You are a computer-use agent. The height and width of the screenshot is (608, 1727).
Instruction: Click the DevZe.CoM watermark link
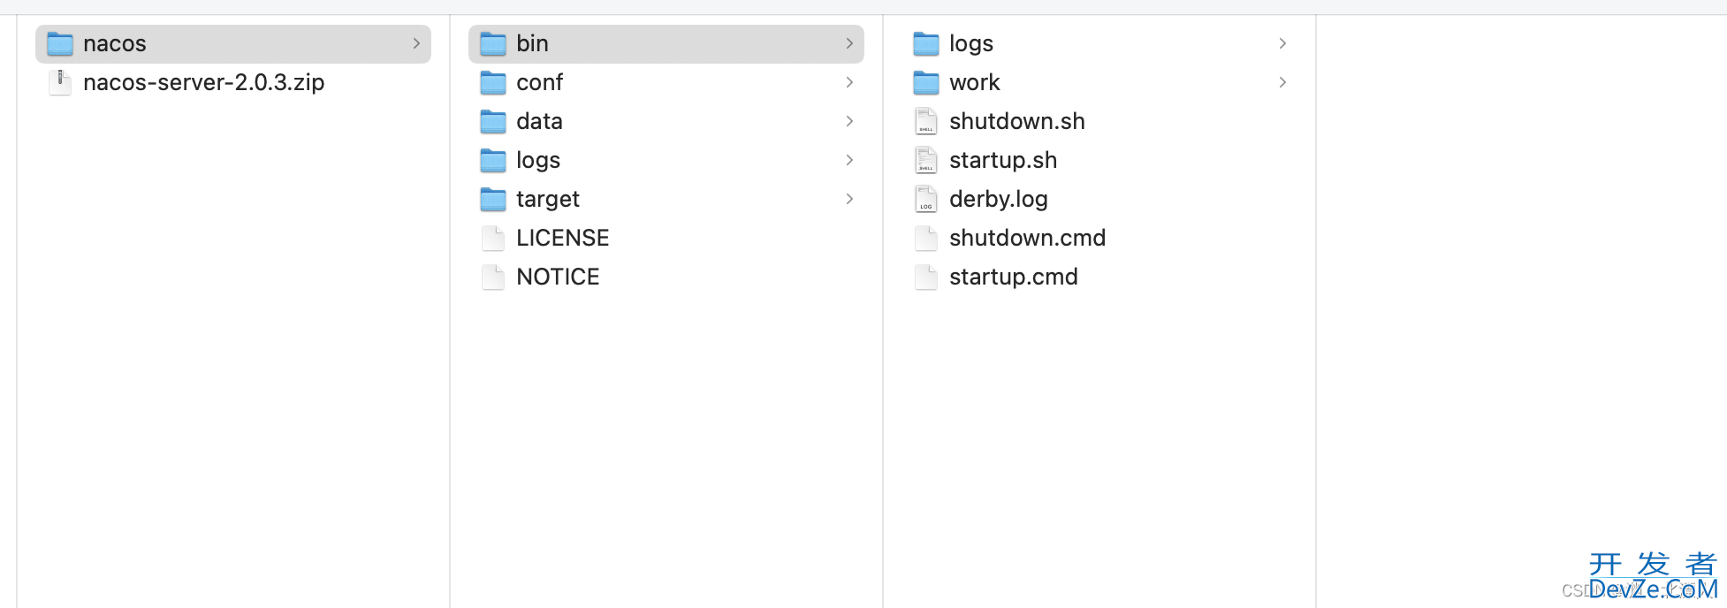pyautogui.click(x=1652, y=589)
